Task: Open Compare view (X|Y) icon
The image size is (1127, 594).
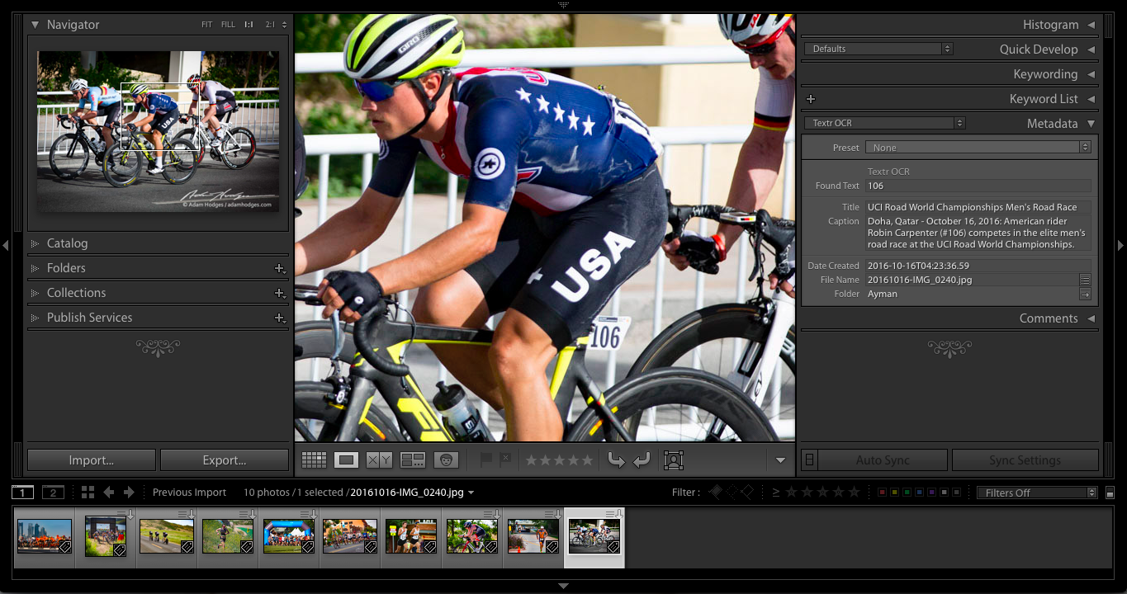Action: (x=379, y=460)
